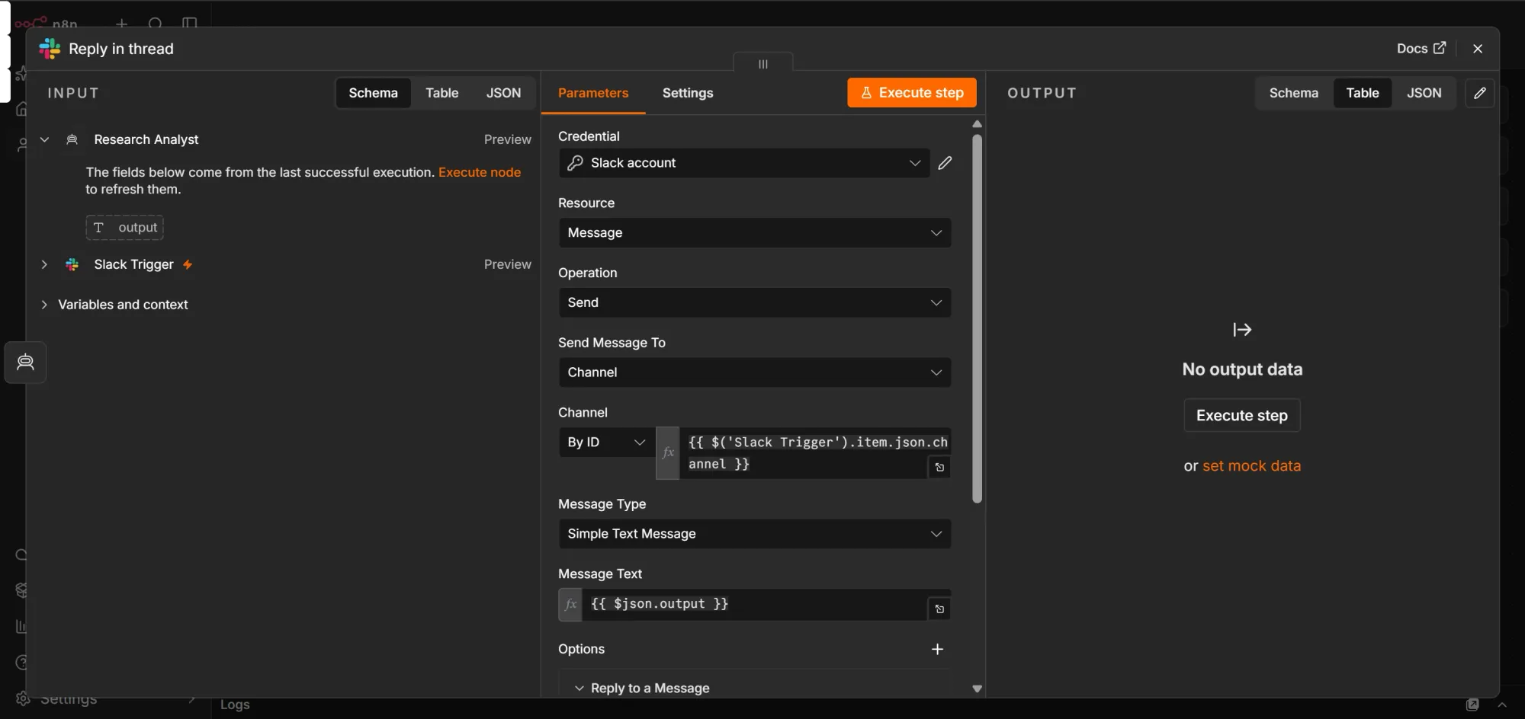
Task: Open the Docs external link
Action: (1421, 48)
